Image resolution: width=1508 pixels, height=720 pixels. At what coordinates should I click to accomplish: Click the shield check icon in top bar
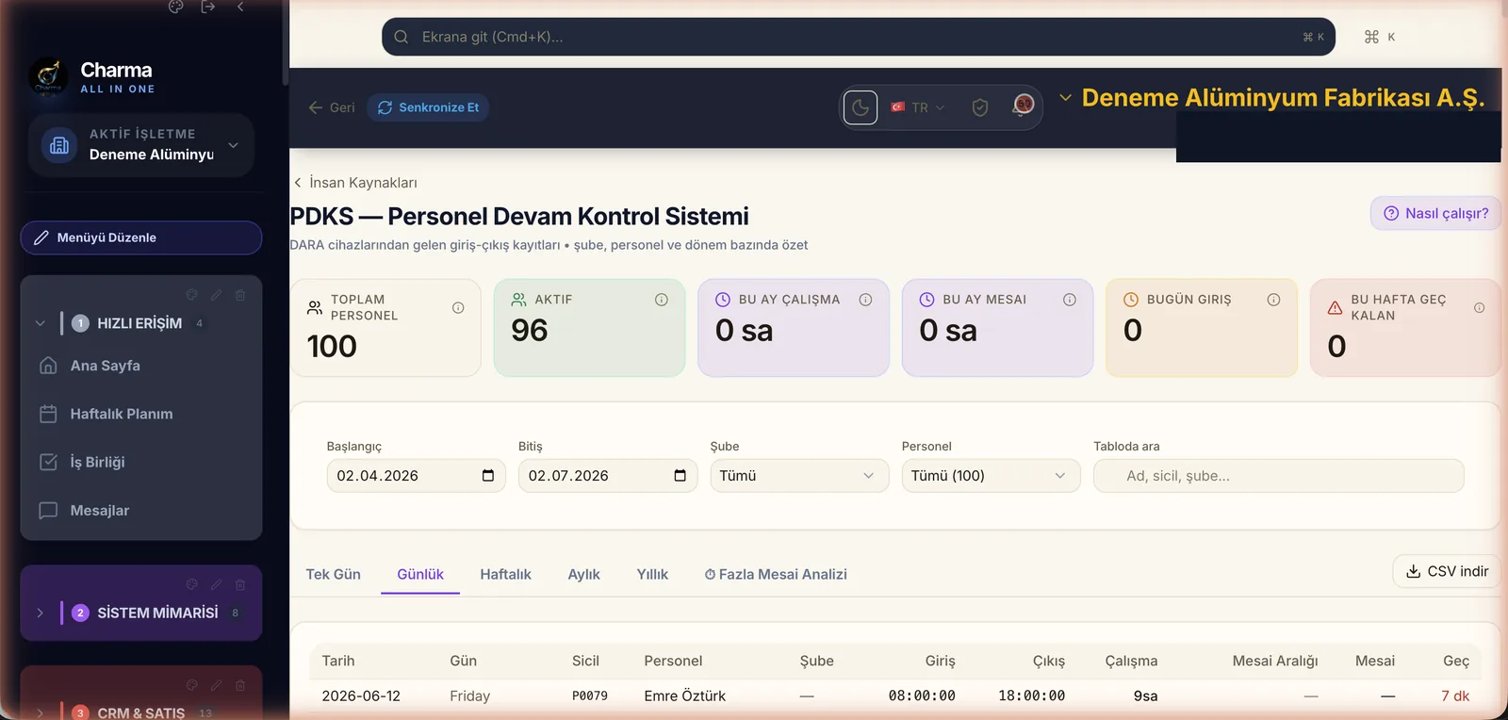[x=980, y=107]
